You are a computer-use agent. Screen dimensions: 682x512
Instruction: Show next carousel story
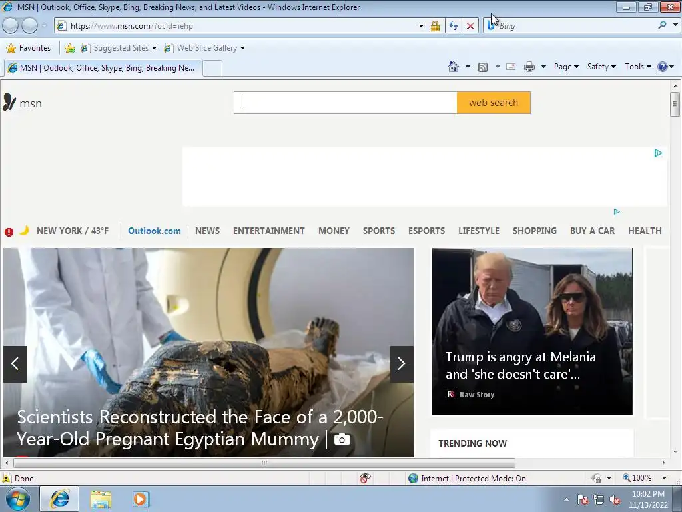(x=402, y=364)
